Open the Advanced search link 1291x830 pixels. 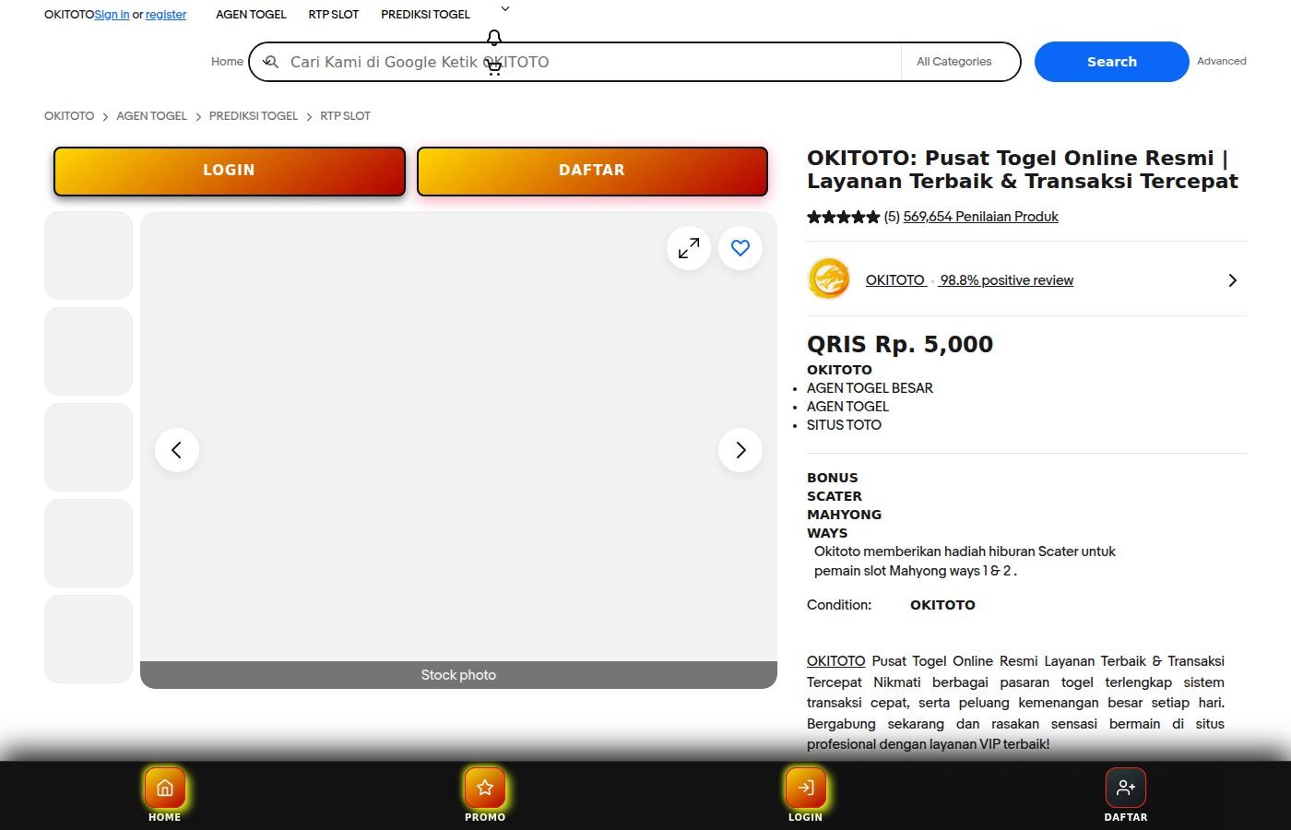point(1222,61)
